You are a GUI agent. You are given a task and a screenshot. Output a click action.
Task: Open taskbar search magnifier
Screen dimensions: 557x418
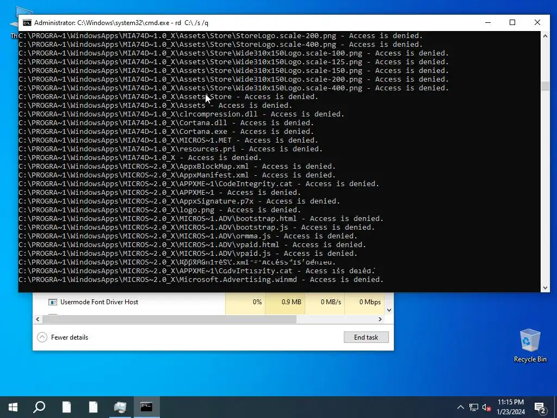[x=39, y=407]
